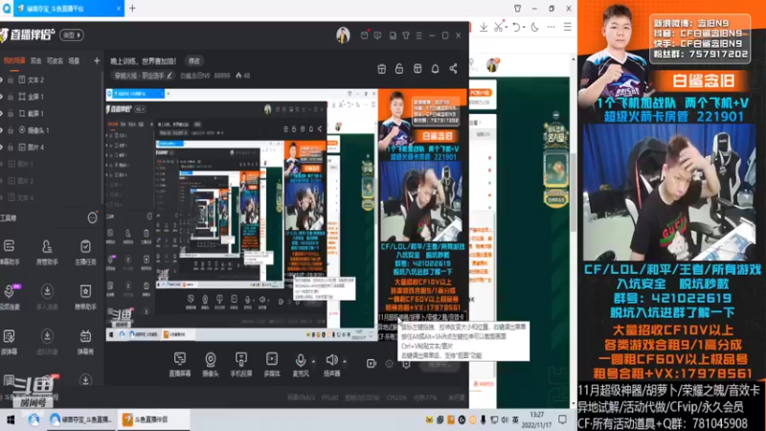Viewport: 766px width, 431px height.
Task: Open new browser tab with plus
Action: pos(132,9)
